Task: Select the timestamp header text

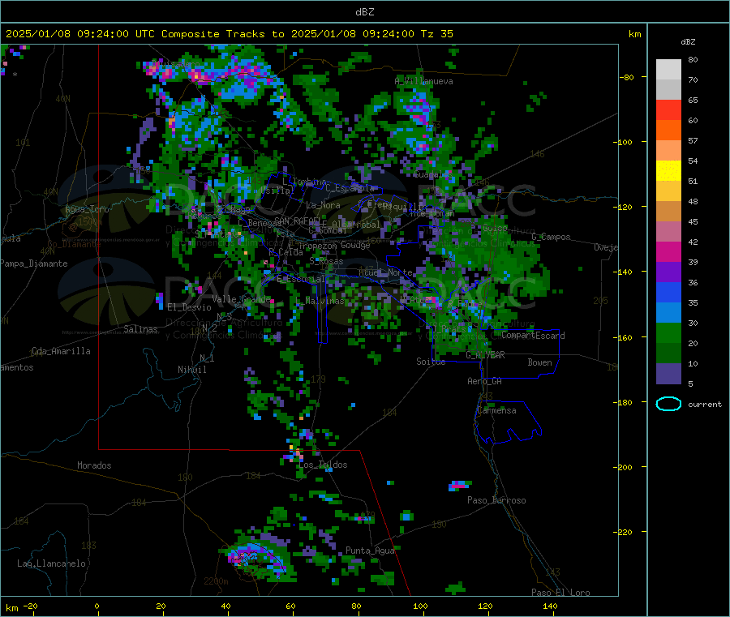Action: tap(230, 34)
